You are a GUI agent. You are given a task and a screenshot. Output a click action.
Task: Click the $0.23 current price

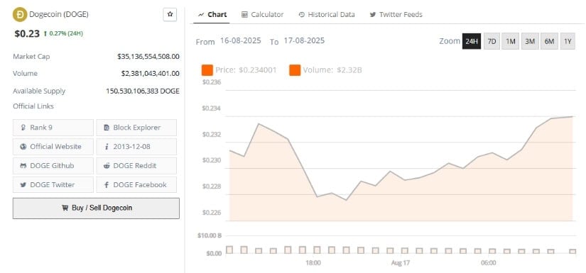pos(27,33)
